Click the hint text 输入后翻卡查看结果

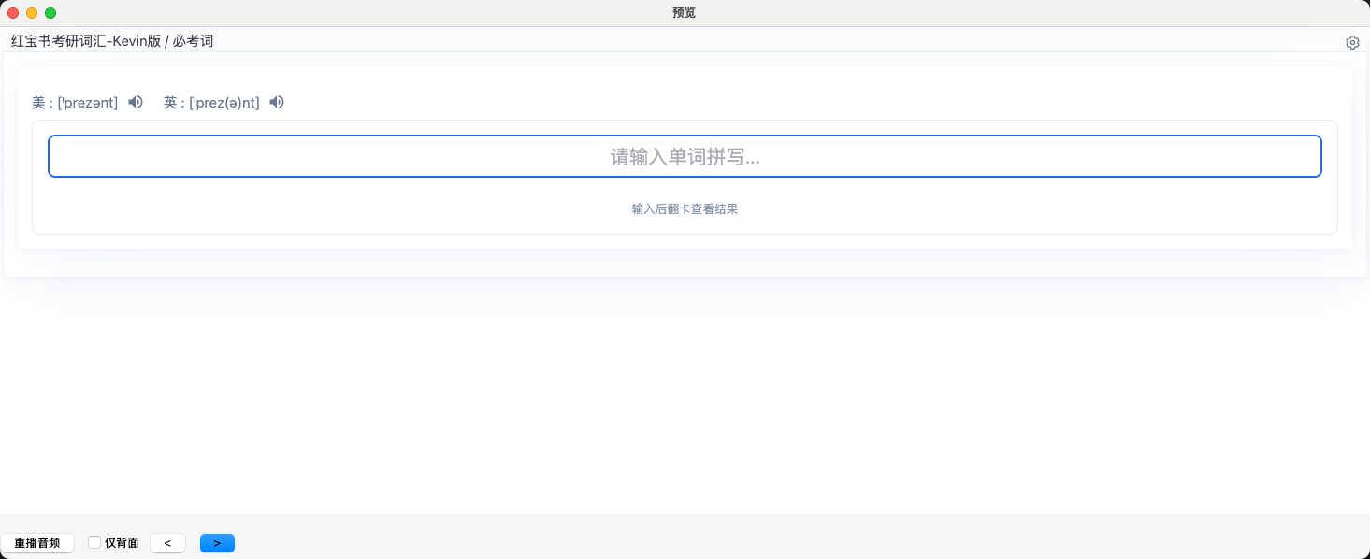coord(685,209)
